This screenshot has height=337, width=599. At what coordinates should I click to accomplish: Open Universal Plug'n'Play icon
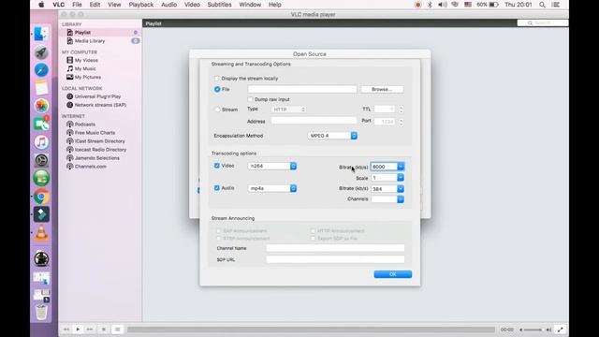pos(70,96)
